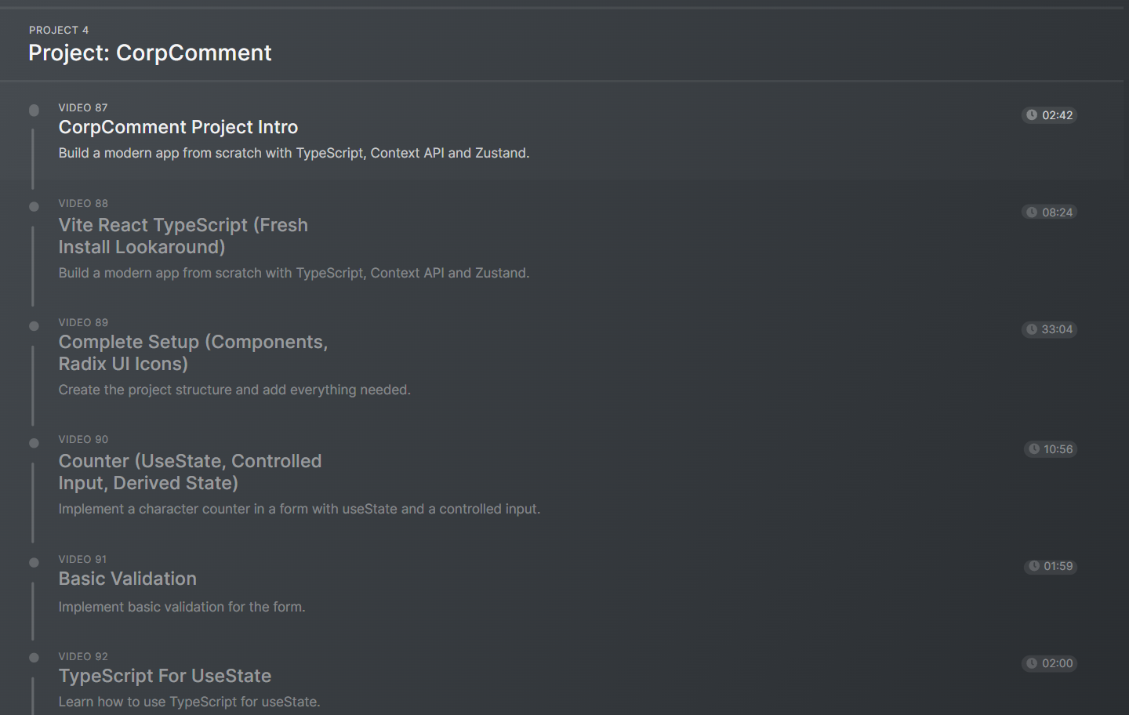1129x715 pixels.
Task: Select the timeline dot for Video 92
Action: (34, 658)
